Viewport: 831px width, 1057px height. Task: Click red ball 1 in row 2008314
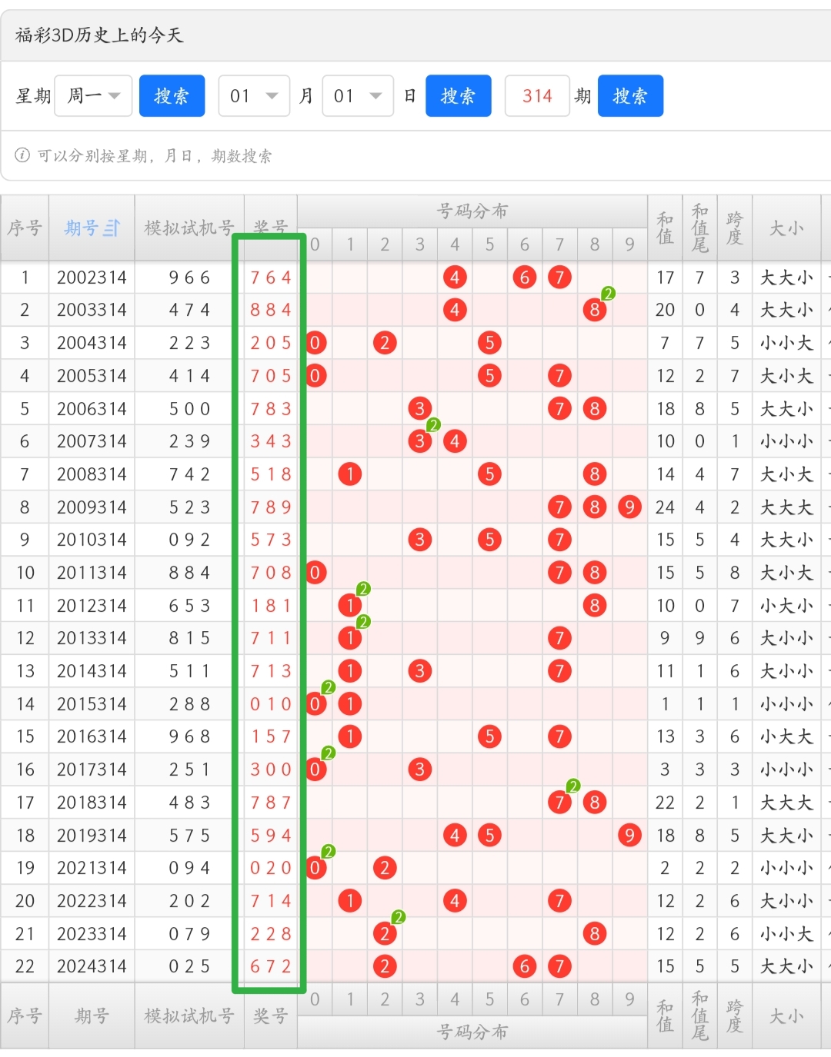[x=350, y=474]
